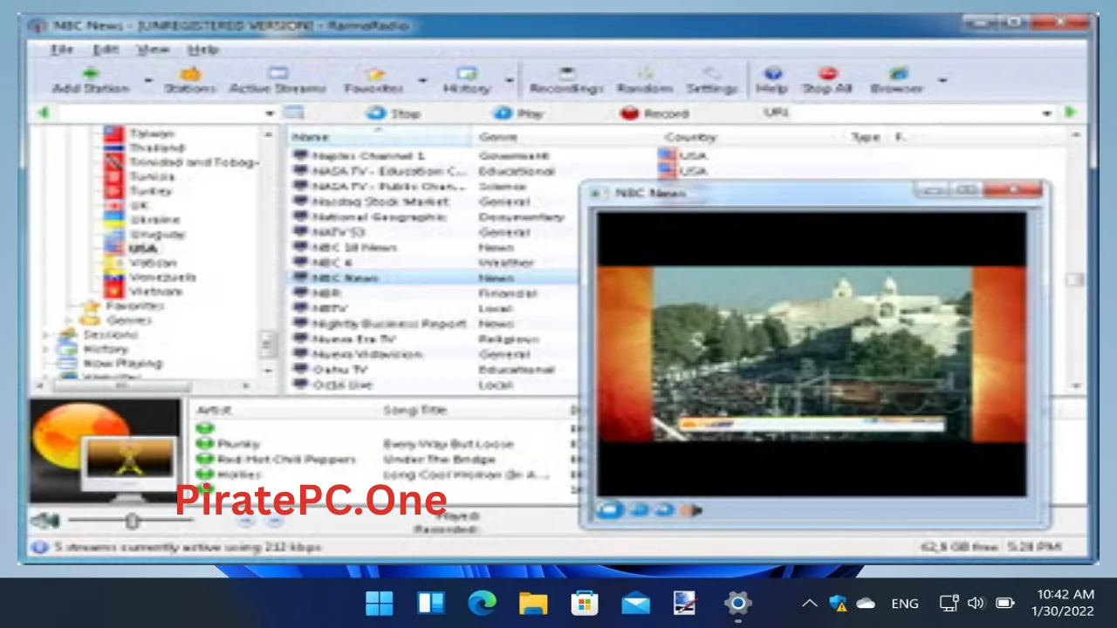Click the first blue button in NBC News player
Viewport: 1117px width, 628px height.
pos(609,509)
